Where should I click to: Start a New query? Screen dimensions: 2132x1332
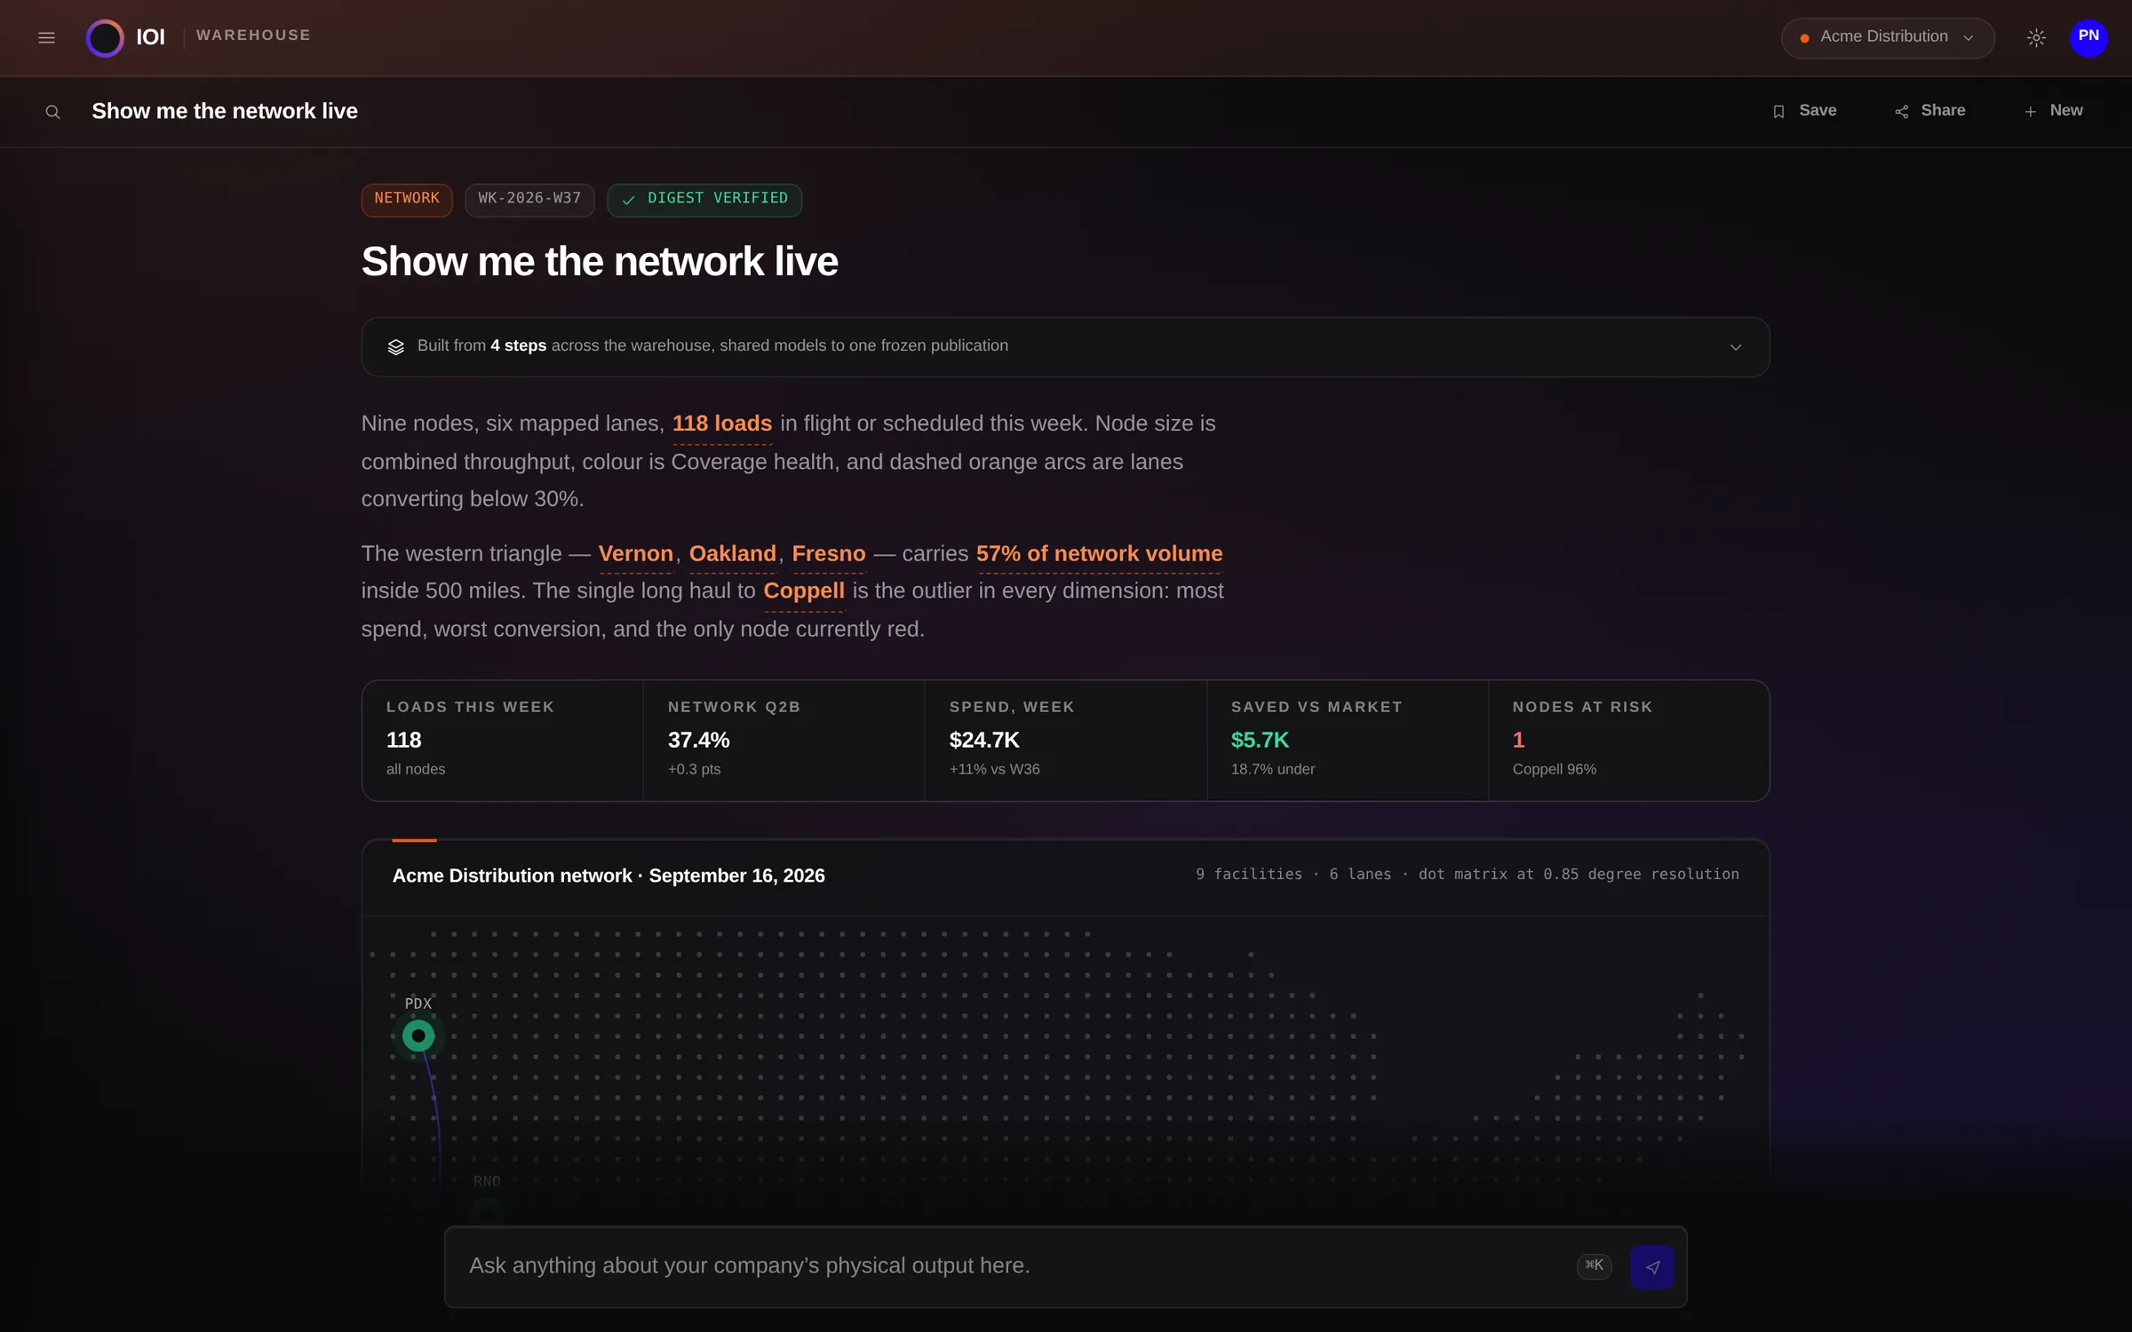point(2053,111)
